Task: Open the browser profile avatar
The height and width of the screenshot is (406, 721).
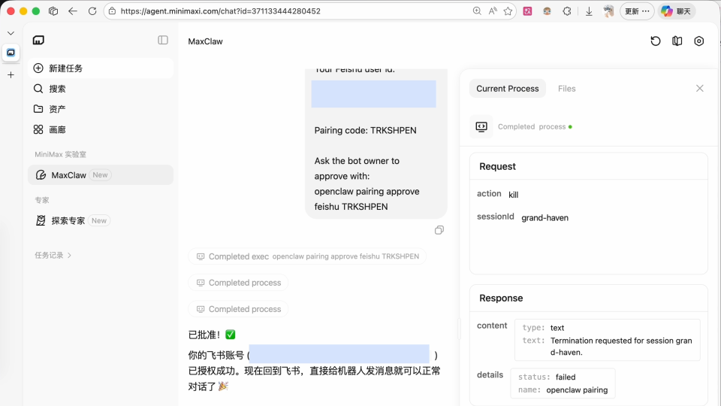Action: coord(608,11)
